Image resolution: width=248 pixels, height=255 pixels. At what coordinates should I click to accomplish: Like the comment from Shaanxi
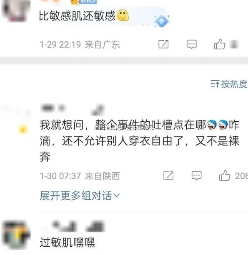[x=225, y=175]
